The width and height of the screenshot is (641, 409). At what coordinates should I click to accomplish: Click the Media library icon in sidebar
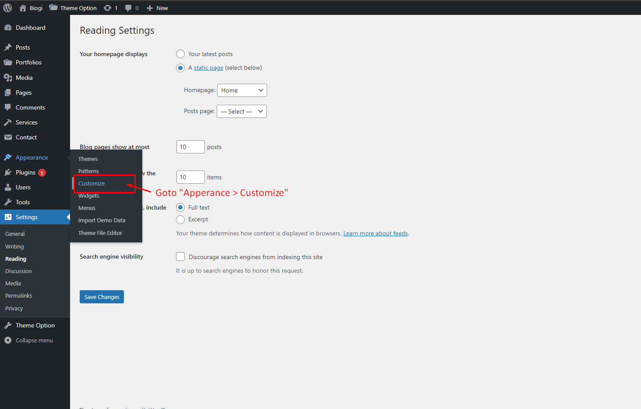click(8, 78)
